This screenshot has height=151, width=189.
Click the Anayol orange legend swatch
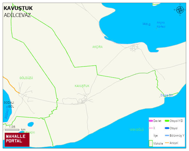[x=167, y=143]
